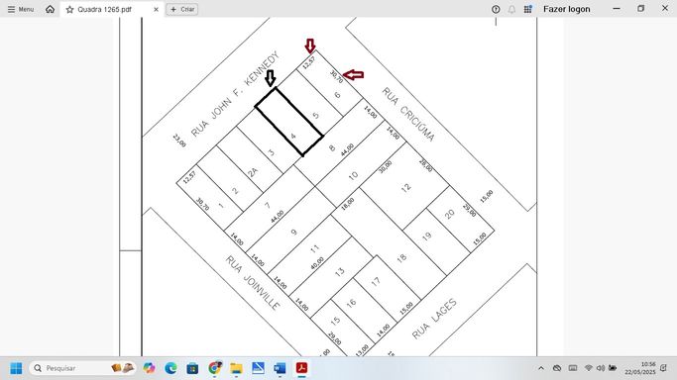Open the volume speaker tray icon
Image resolution: width=677 pixels, height=380 pixels.
pyautogui.click(x=600, y=368)
